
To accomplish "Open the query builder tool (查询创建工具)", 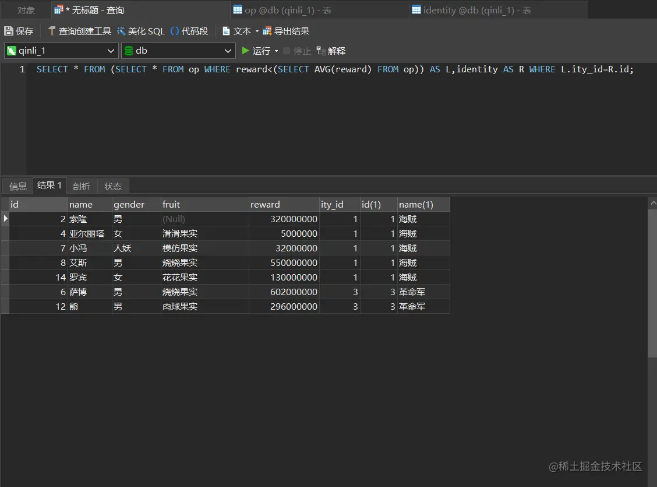I will point(80,31).
